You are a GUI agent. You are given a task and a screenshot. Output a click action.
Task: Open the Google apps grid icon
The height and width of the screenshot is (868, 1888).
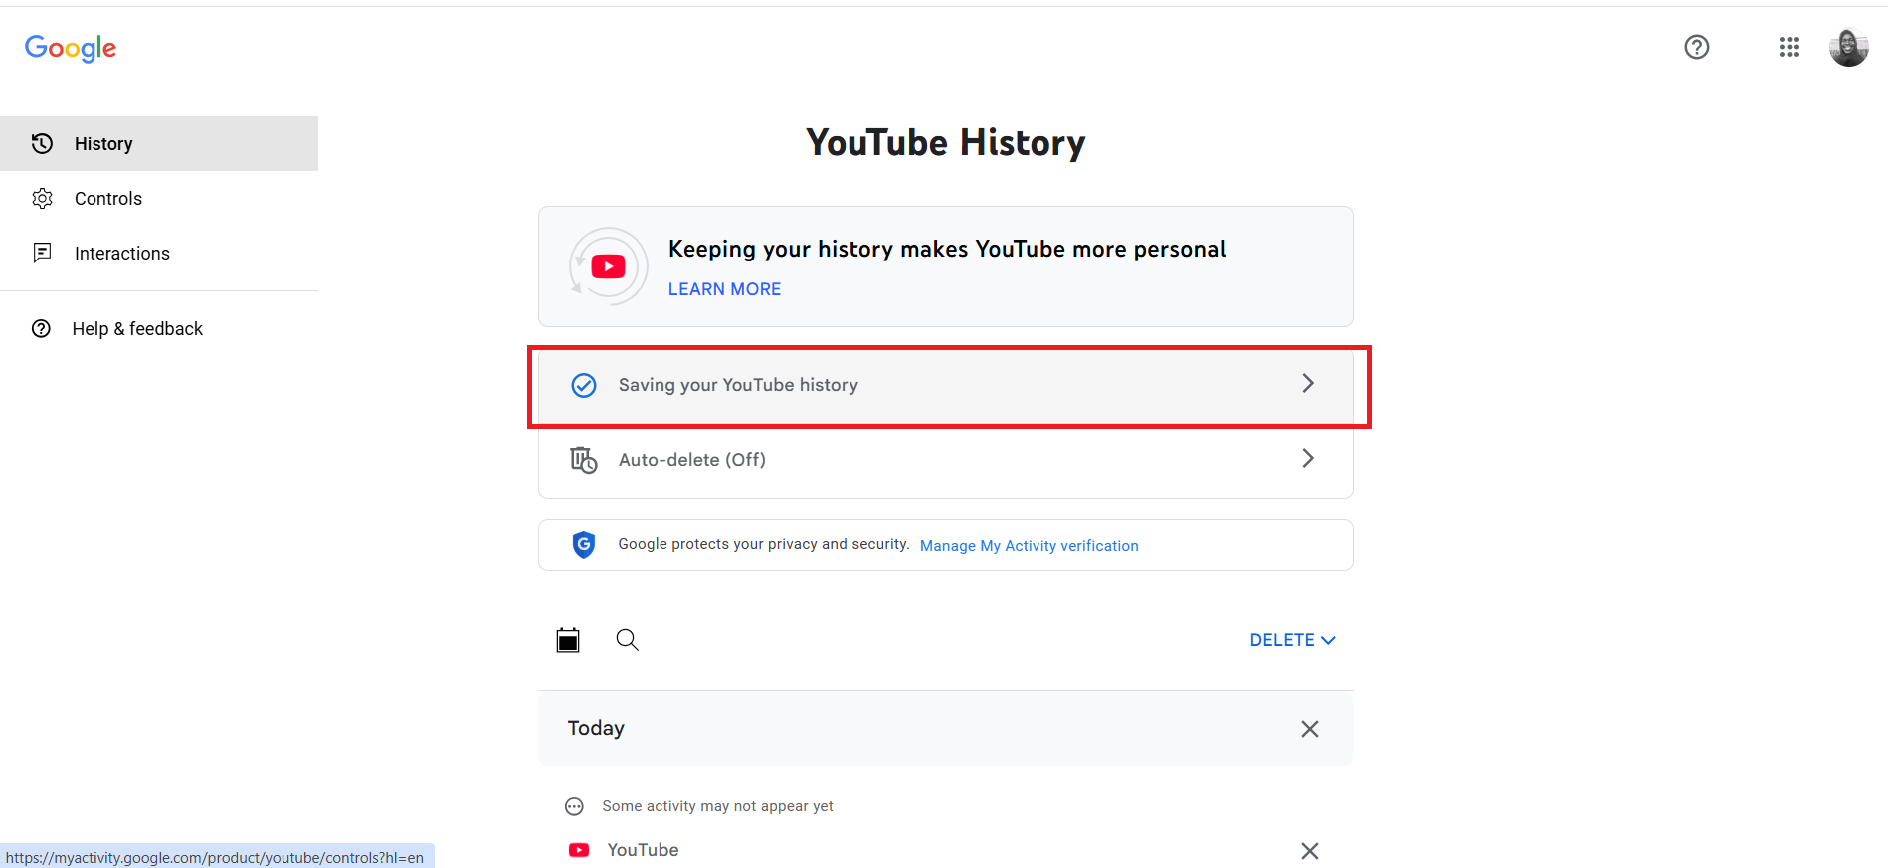[x=1789, y=47]
